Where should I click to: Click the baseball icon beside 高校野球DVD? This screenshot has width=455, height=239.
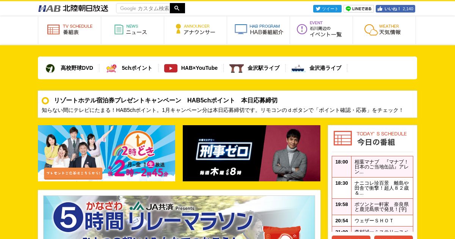click(x=50, y=68)
